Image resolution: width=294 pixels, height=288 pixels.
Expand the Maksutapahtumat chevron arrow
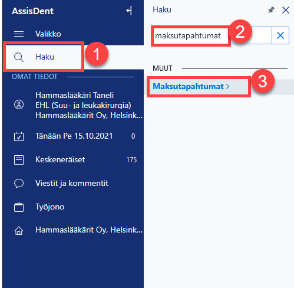click(x=227, y=86)
